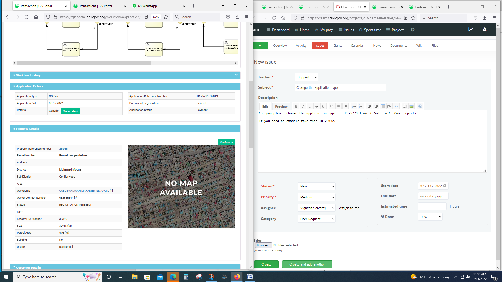
Task: Reload the GIS Portal page
Action: click(27, 17)
